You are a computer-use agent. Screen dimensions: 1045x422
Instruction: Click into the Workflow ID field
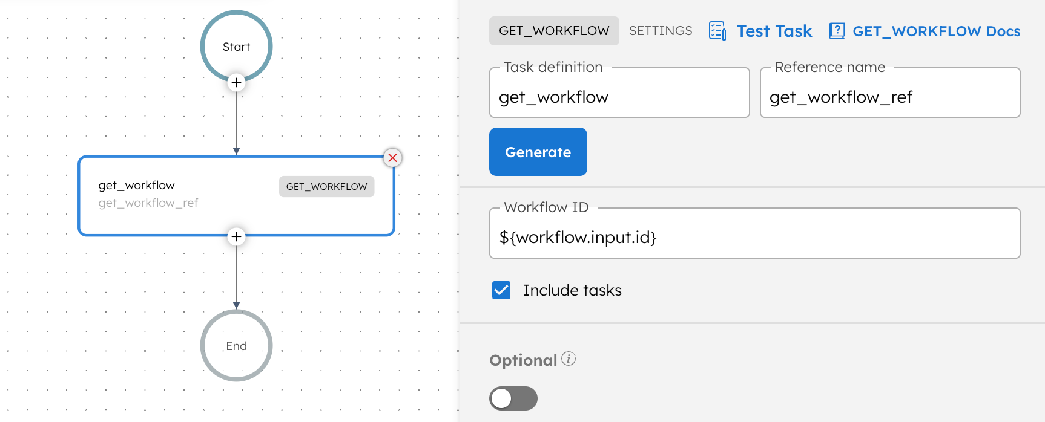(x=755, y=233)
